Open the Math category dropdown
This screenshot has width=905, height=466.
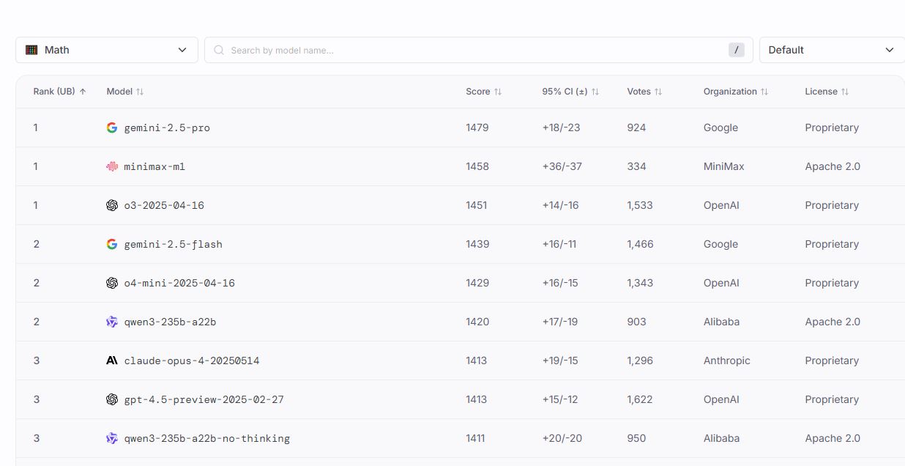(x=107, y=50)
